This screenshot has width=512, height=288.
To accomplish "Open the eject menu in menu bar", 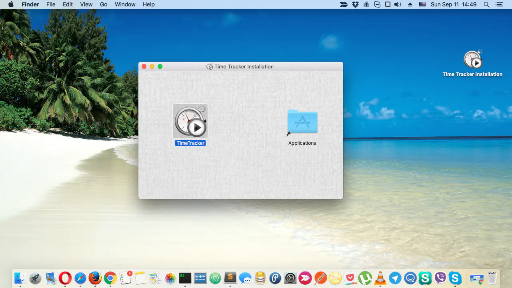I will 410,4.
